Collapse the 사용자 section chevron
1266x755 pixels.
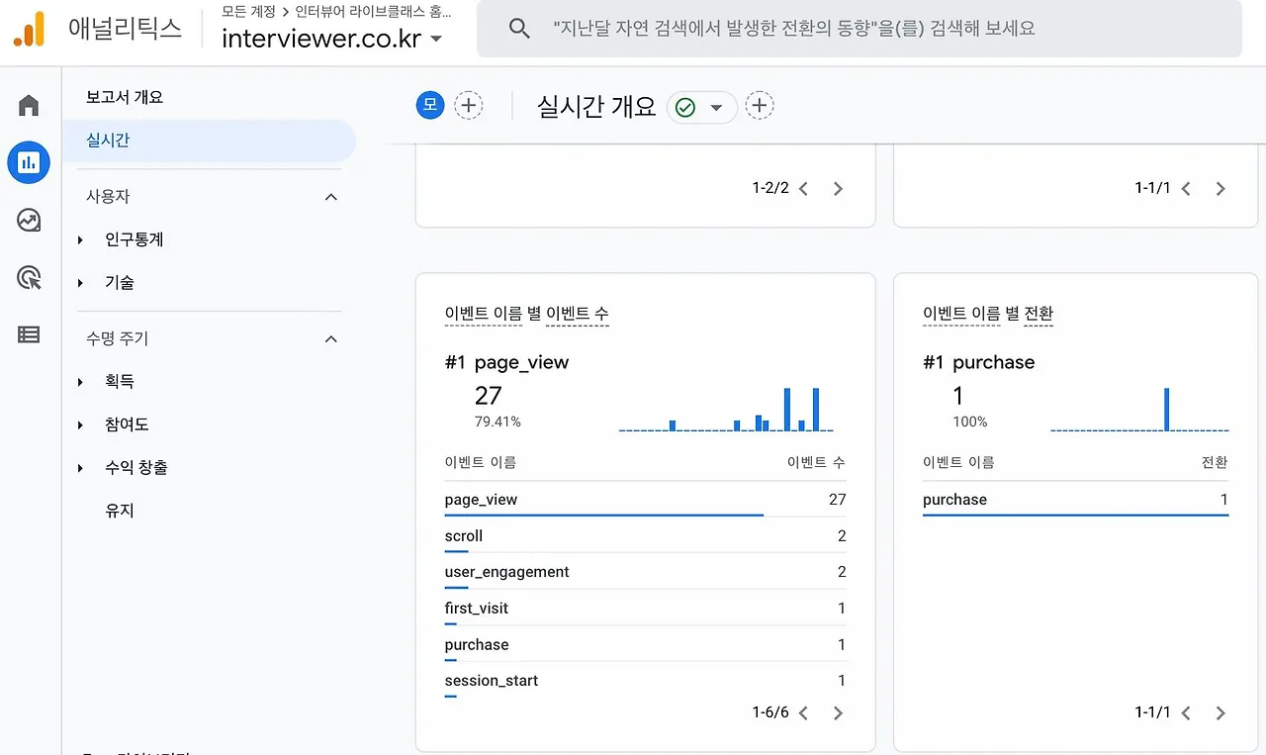point(330,196)
